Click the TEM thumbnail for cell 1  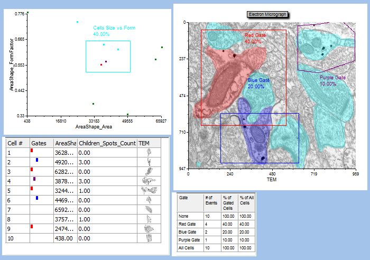tap(149, 153)
